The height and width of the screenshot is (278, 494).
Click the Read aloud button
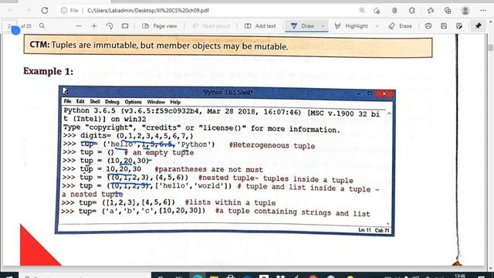point(211,25)
